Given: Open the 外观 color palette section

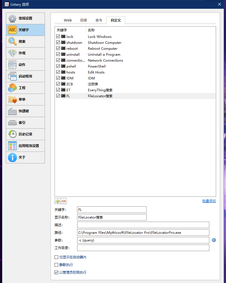Looking at the screenshot, I should coord(12,53).
